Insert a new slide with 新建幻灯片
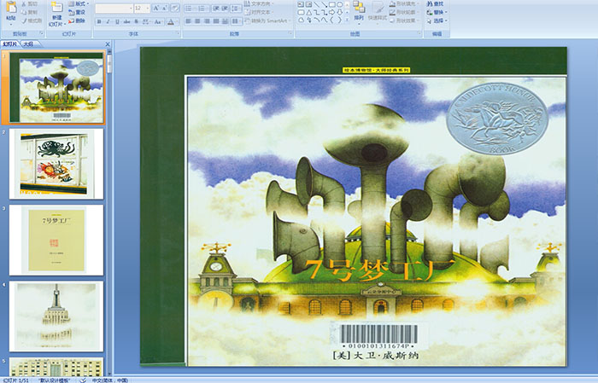The width and height of the screenshot is (598, 383). click(x=57, y=15)
